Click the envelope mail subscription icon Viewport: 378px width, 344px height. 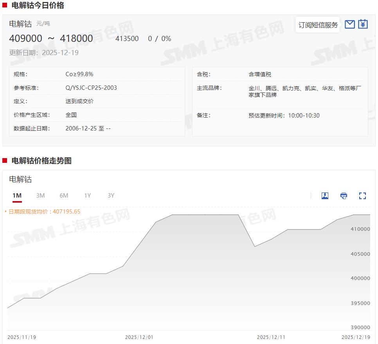(350, 25)
